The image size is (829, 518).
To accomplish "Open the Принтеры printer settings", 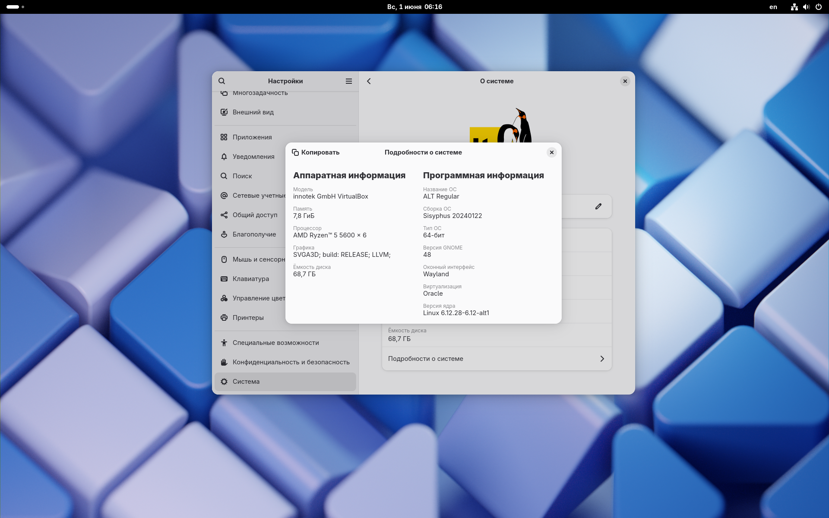I will pos(248,318).
